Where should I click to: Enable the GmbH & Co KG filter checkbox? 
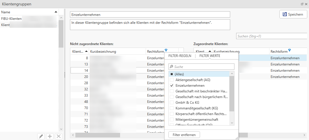tap(172, 103)
